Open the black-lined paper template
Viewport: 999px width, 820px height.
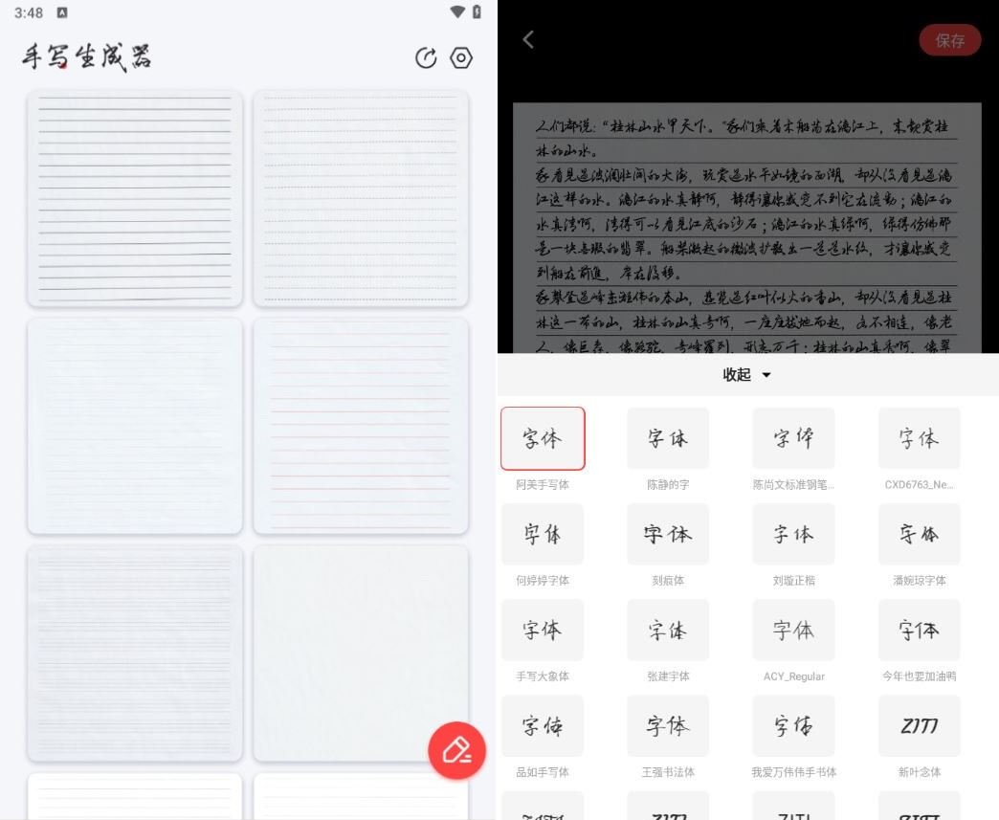[135, 198]
